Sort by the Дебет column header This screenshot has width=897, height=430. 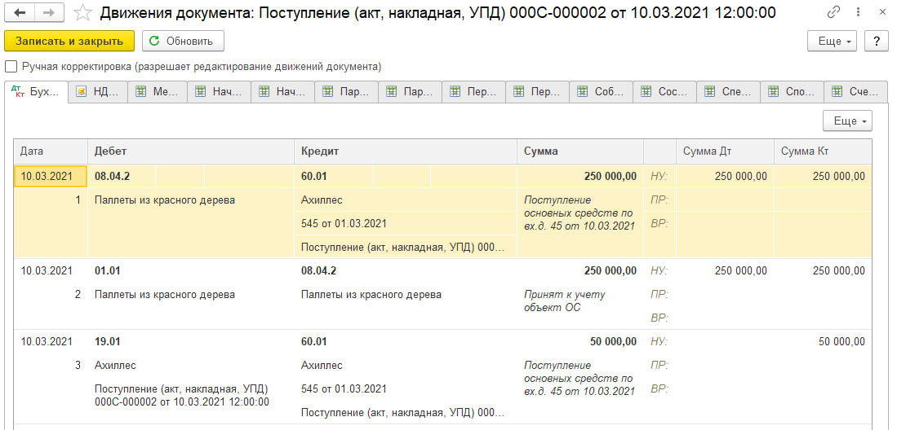click(x=189, y=151)
